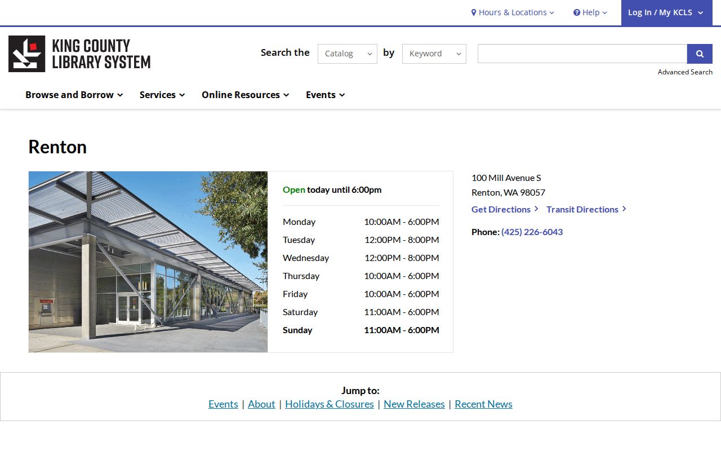Open the Advanced Search link

(x=685, y=72)
